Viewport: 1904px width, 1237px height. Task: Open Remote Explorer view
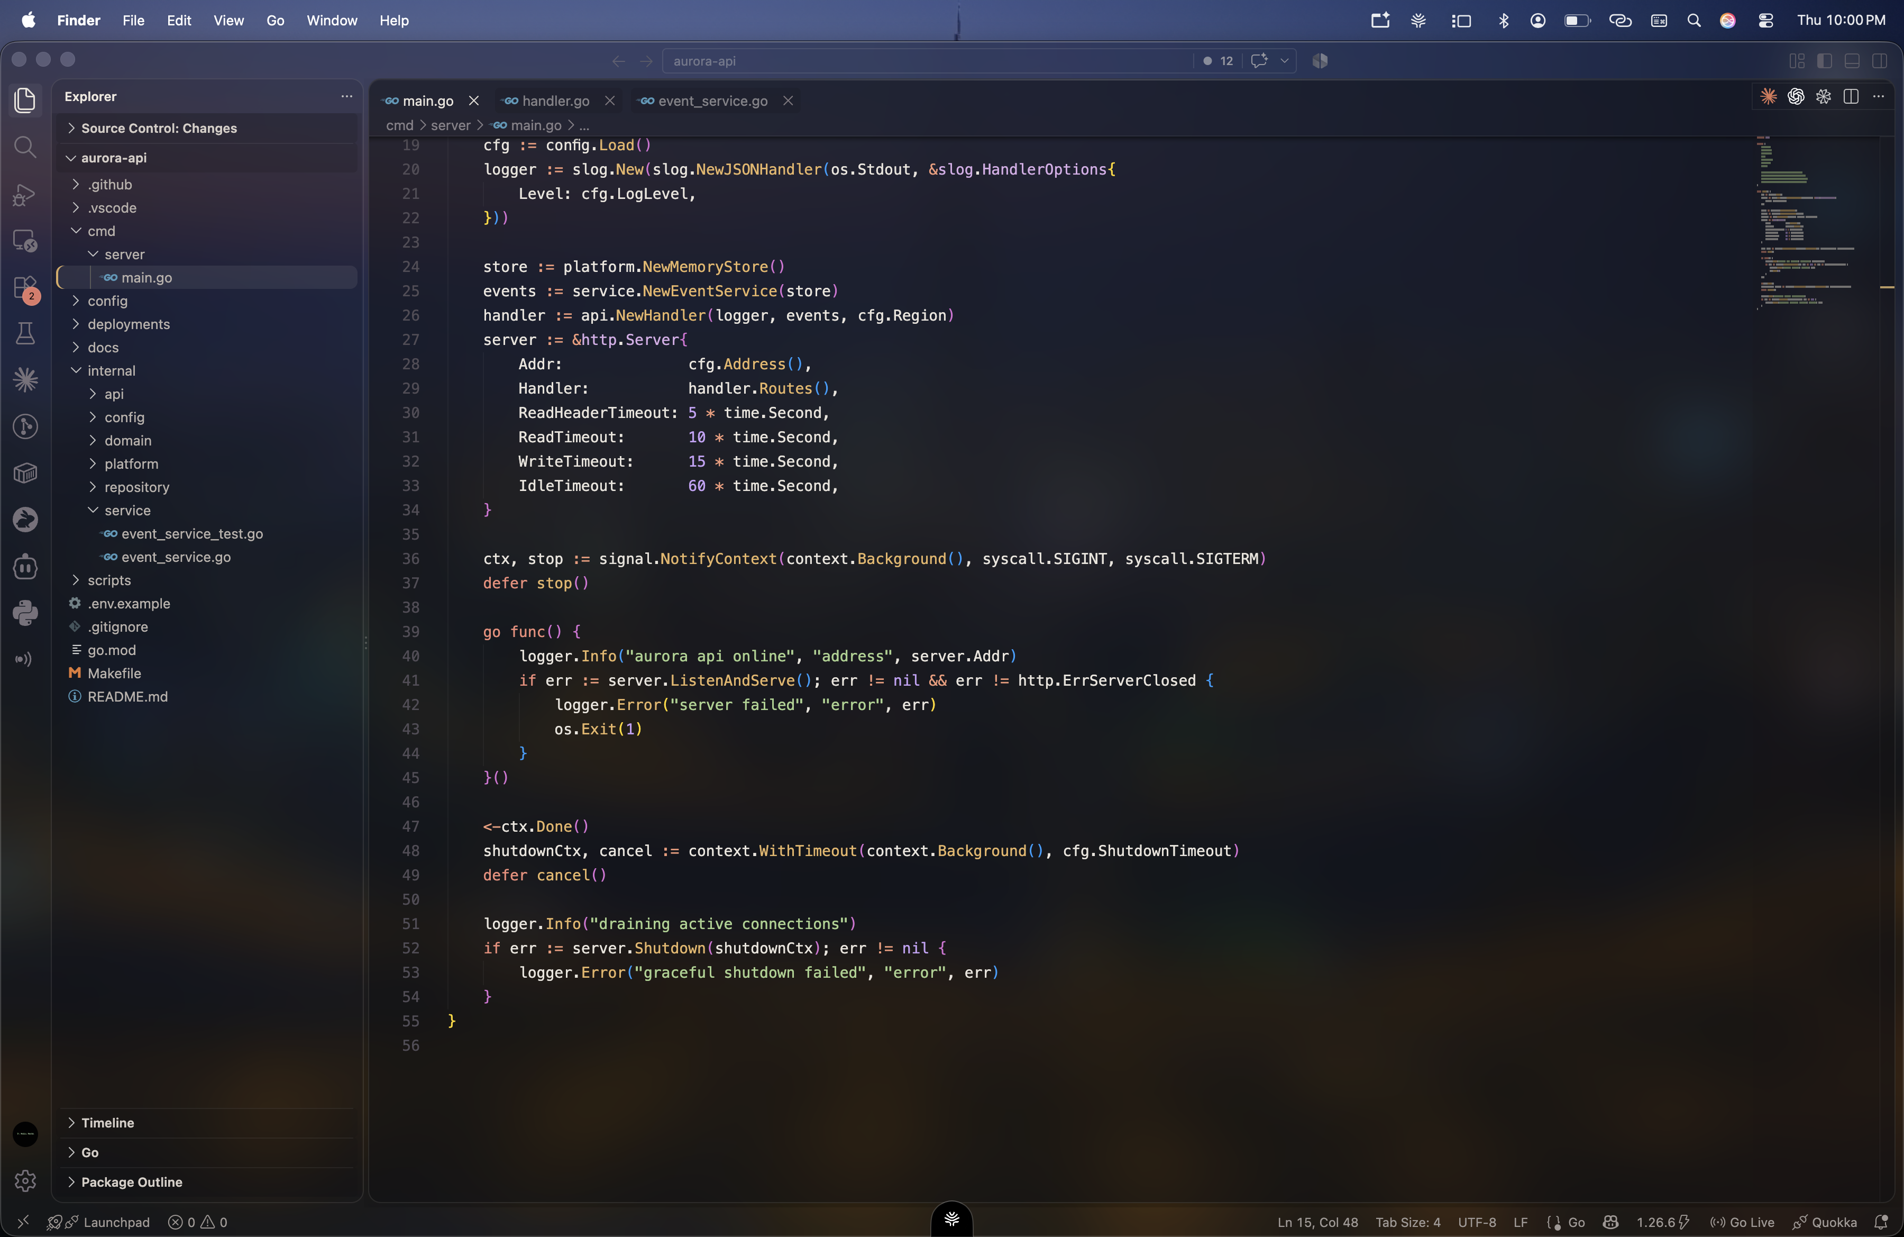[25, 241]
